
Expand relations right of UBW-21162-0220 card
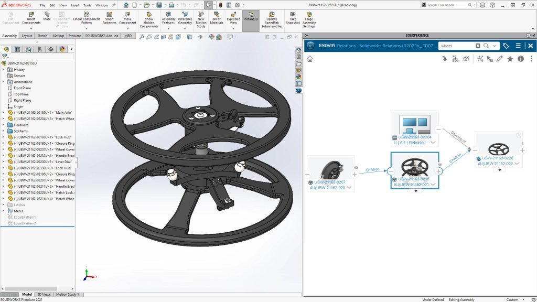(522, 150)
